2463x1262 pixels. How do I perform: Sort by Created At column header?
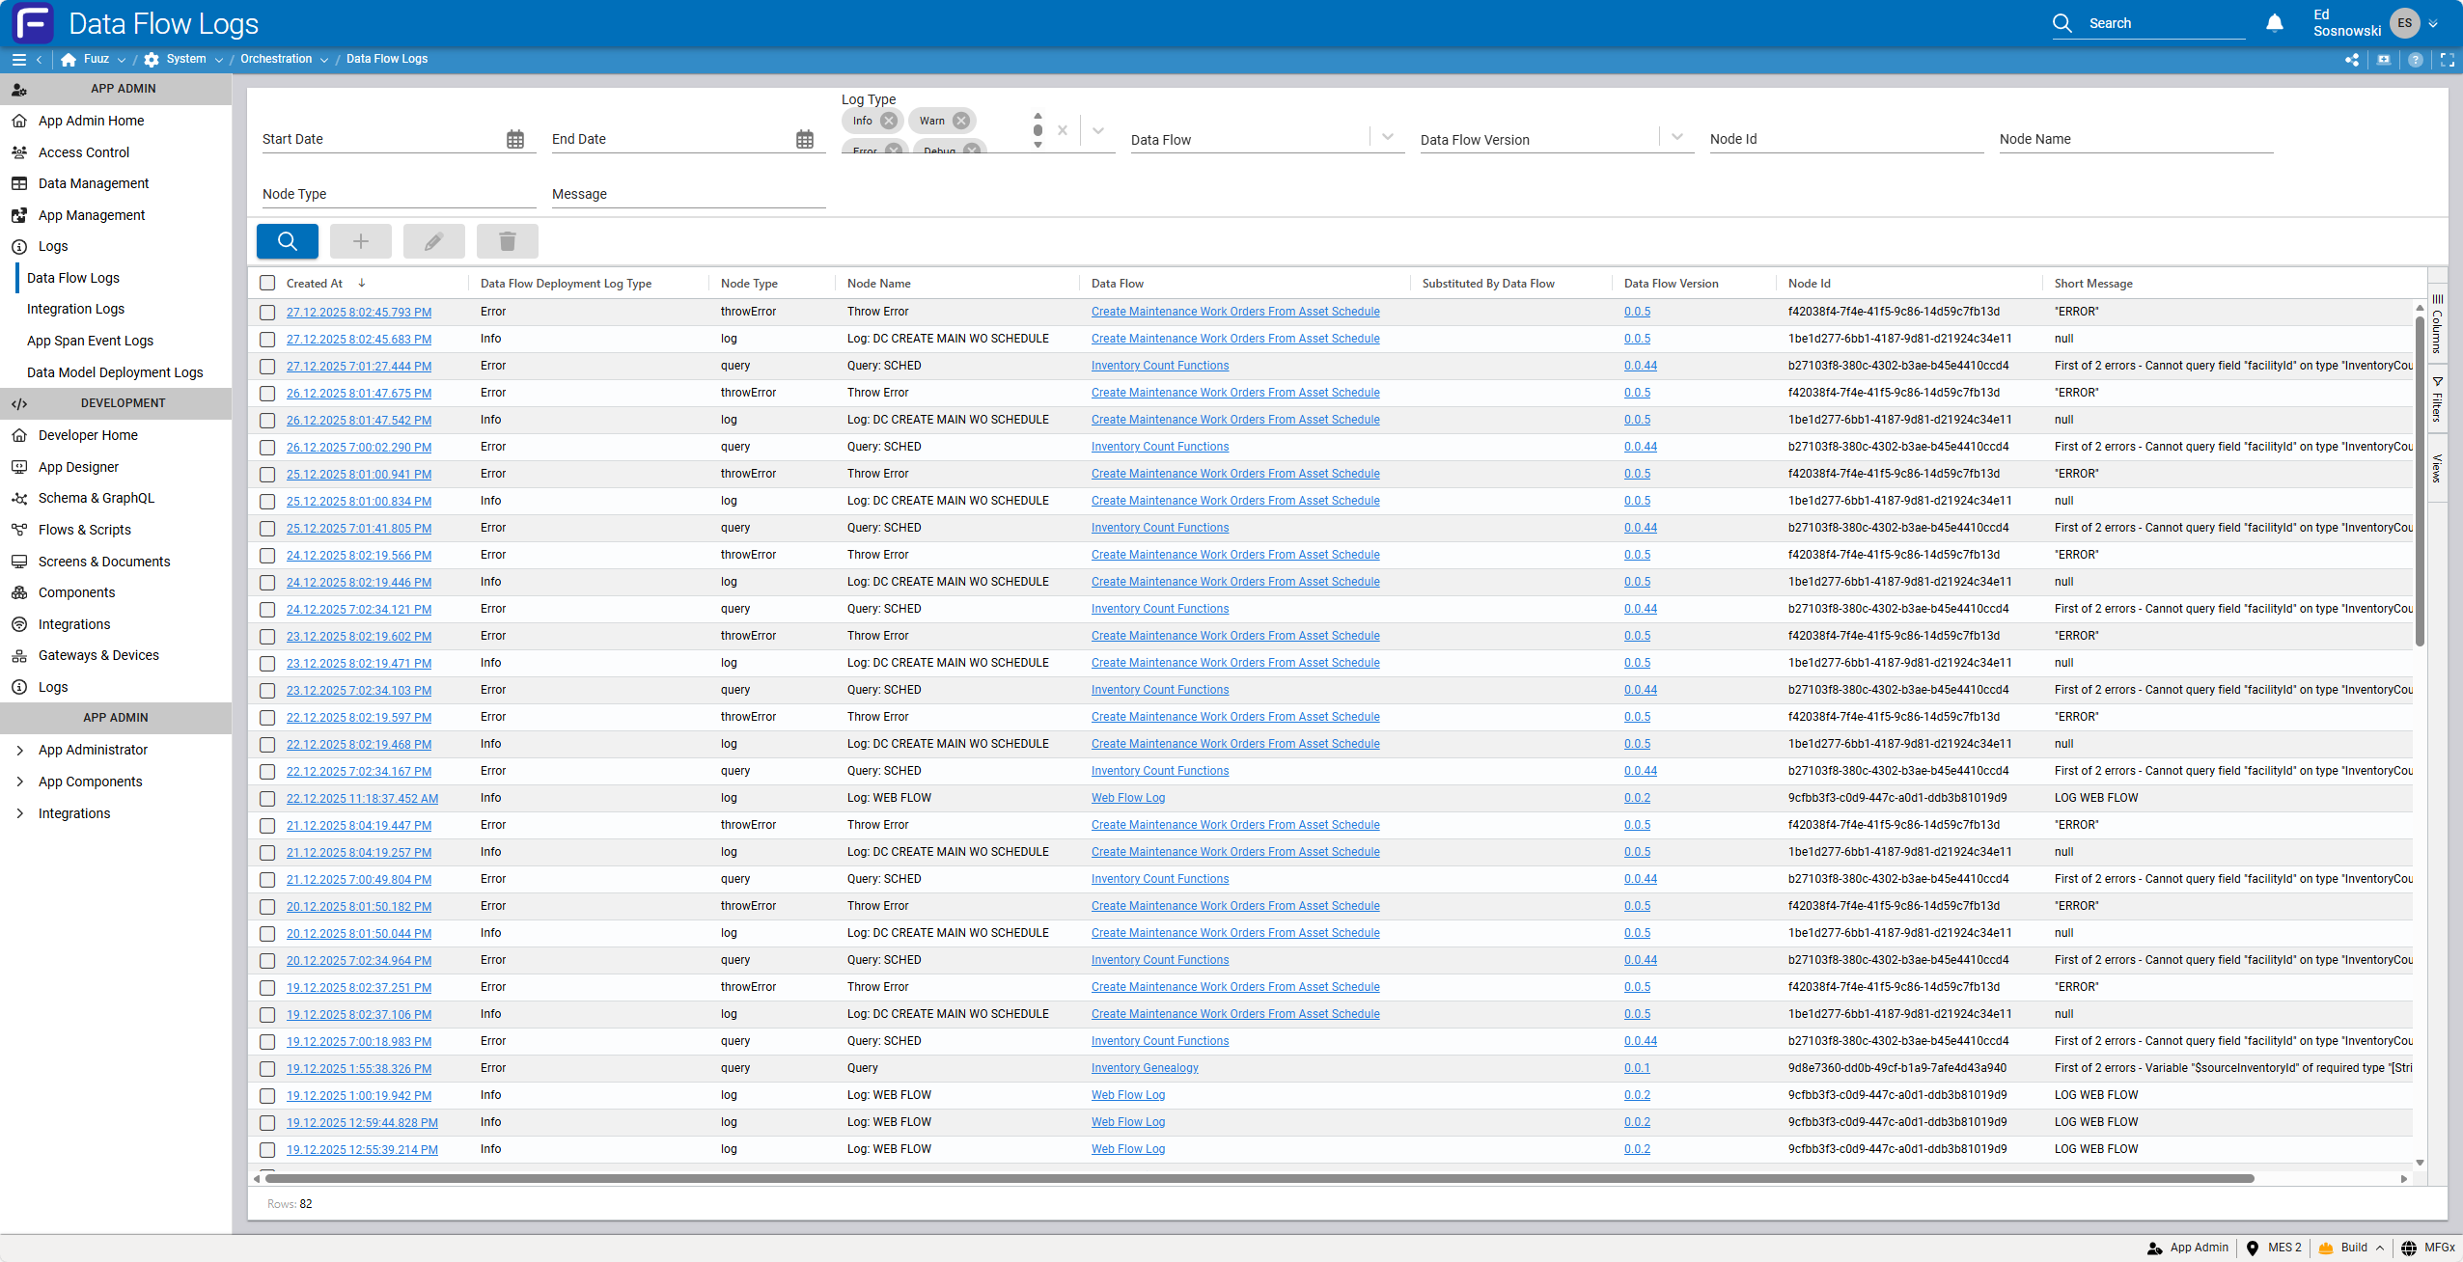(315, 283)
